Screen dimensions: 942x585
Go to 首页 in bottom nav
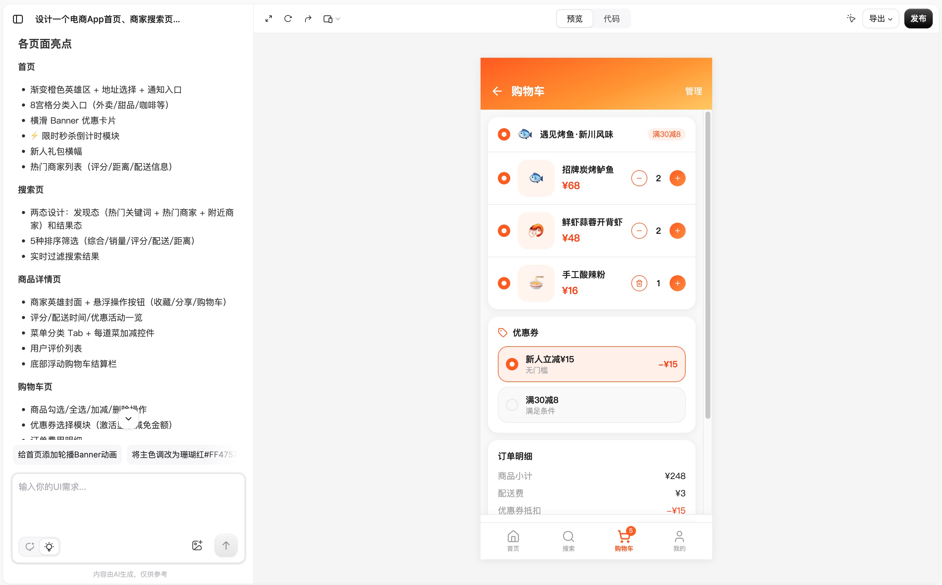pos(513,541)
